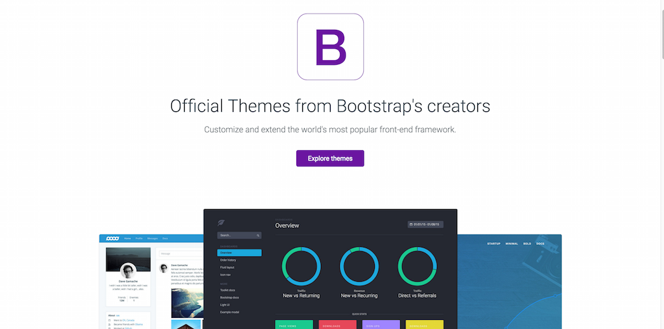Select Icon nav in dashboard sidebar

(225, 275)
